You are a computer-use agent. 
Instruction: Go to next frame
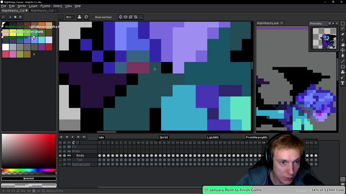[x=78, y=137]
